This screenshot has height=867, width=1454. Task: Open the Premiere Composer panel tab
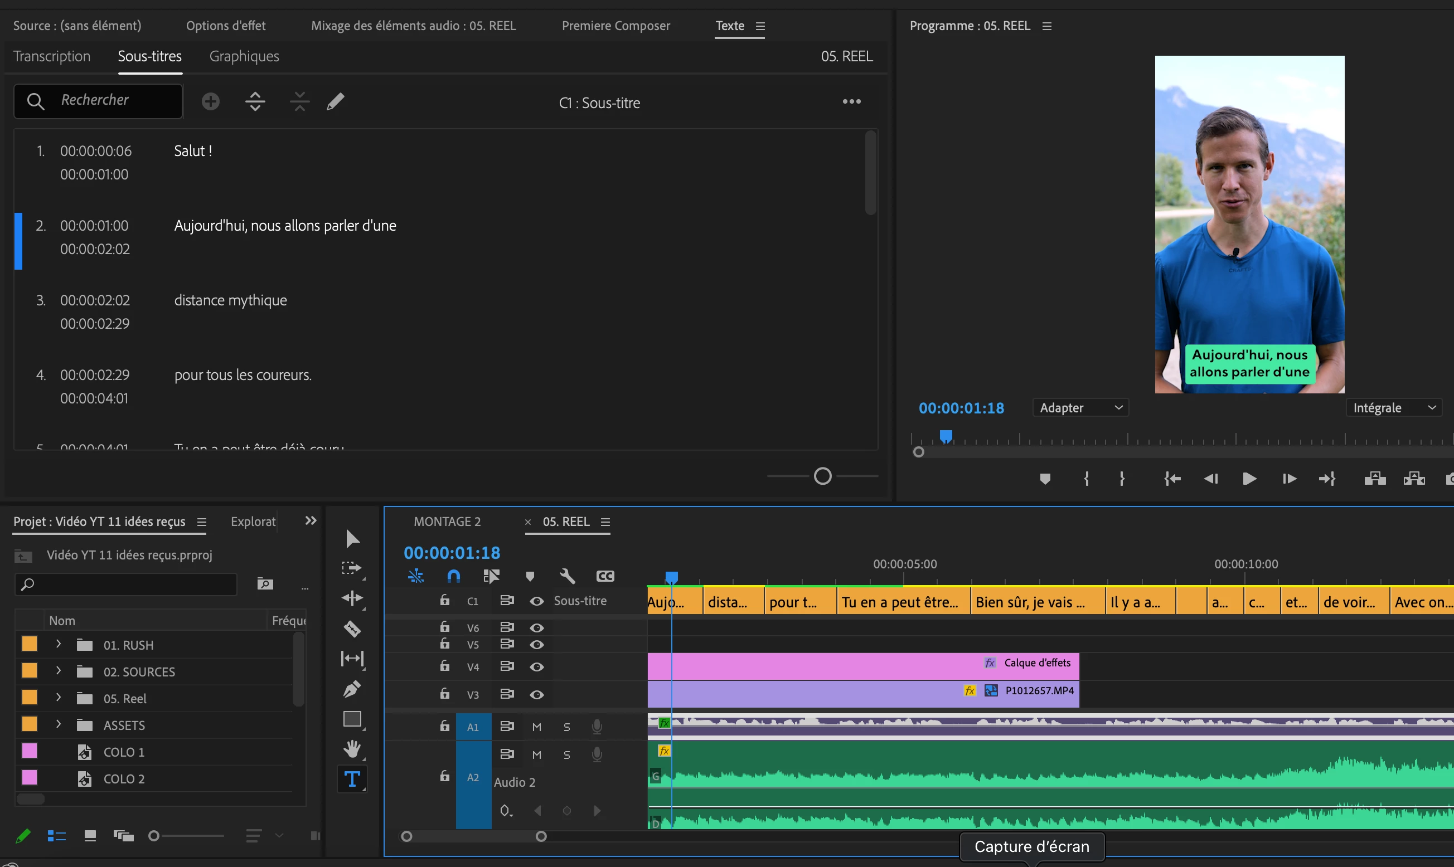point(615,26)
